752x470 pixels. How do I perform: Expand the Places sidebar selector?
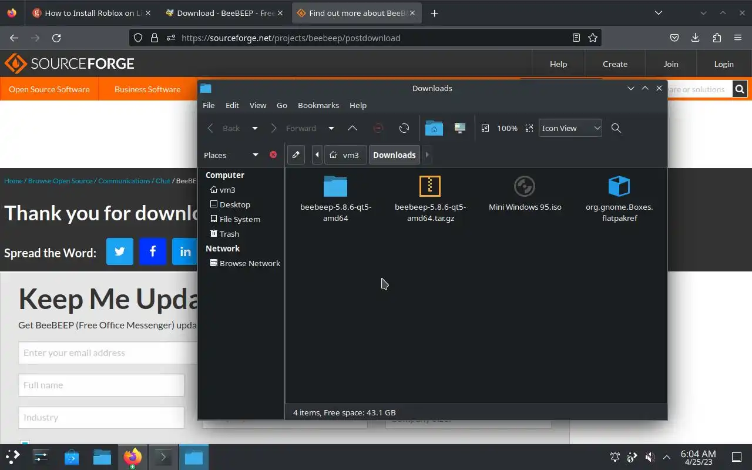(x=231, y=155)
